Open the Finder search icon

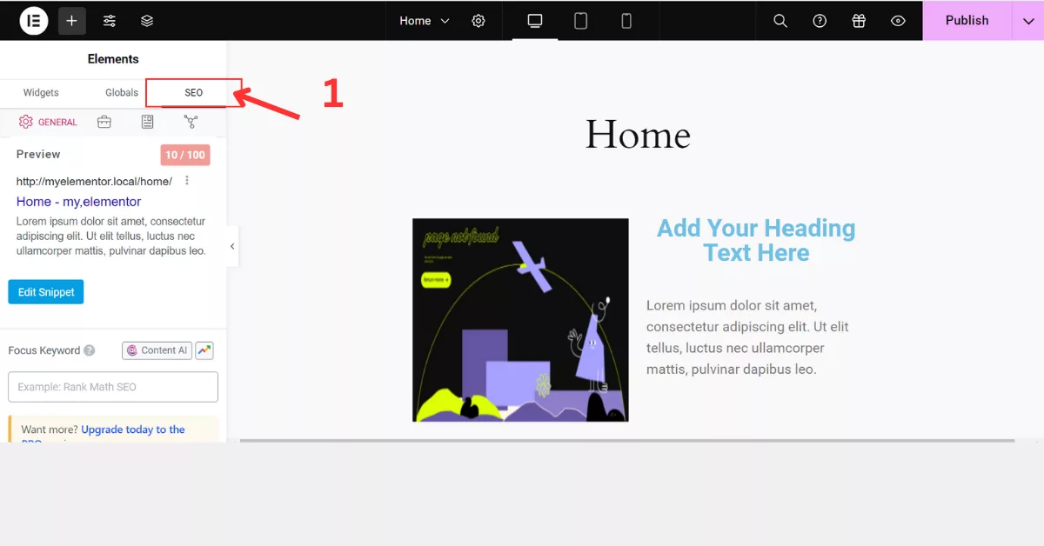click(x=780, y=21)
